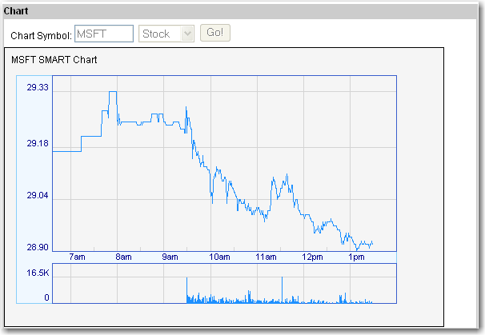Viewport: 485px width, 335px height.
Task: Click the Chart panel header title
Action: click(x=17, y=10)
